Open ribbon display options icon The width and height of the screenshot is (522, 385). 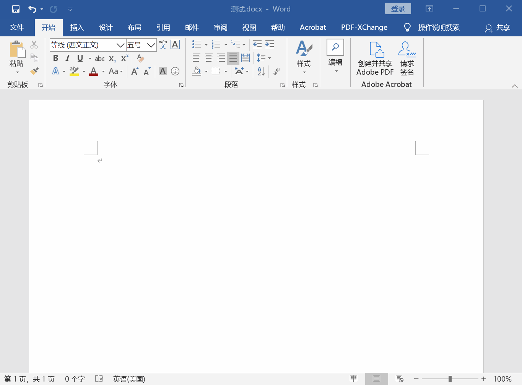click(x=429, y=8)
